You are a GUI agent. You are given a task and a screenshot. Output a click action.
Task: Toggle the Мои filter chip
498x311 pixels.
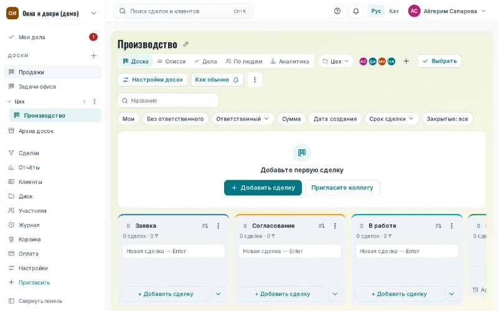(x=128, y=119)
